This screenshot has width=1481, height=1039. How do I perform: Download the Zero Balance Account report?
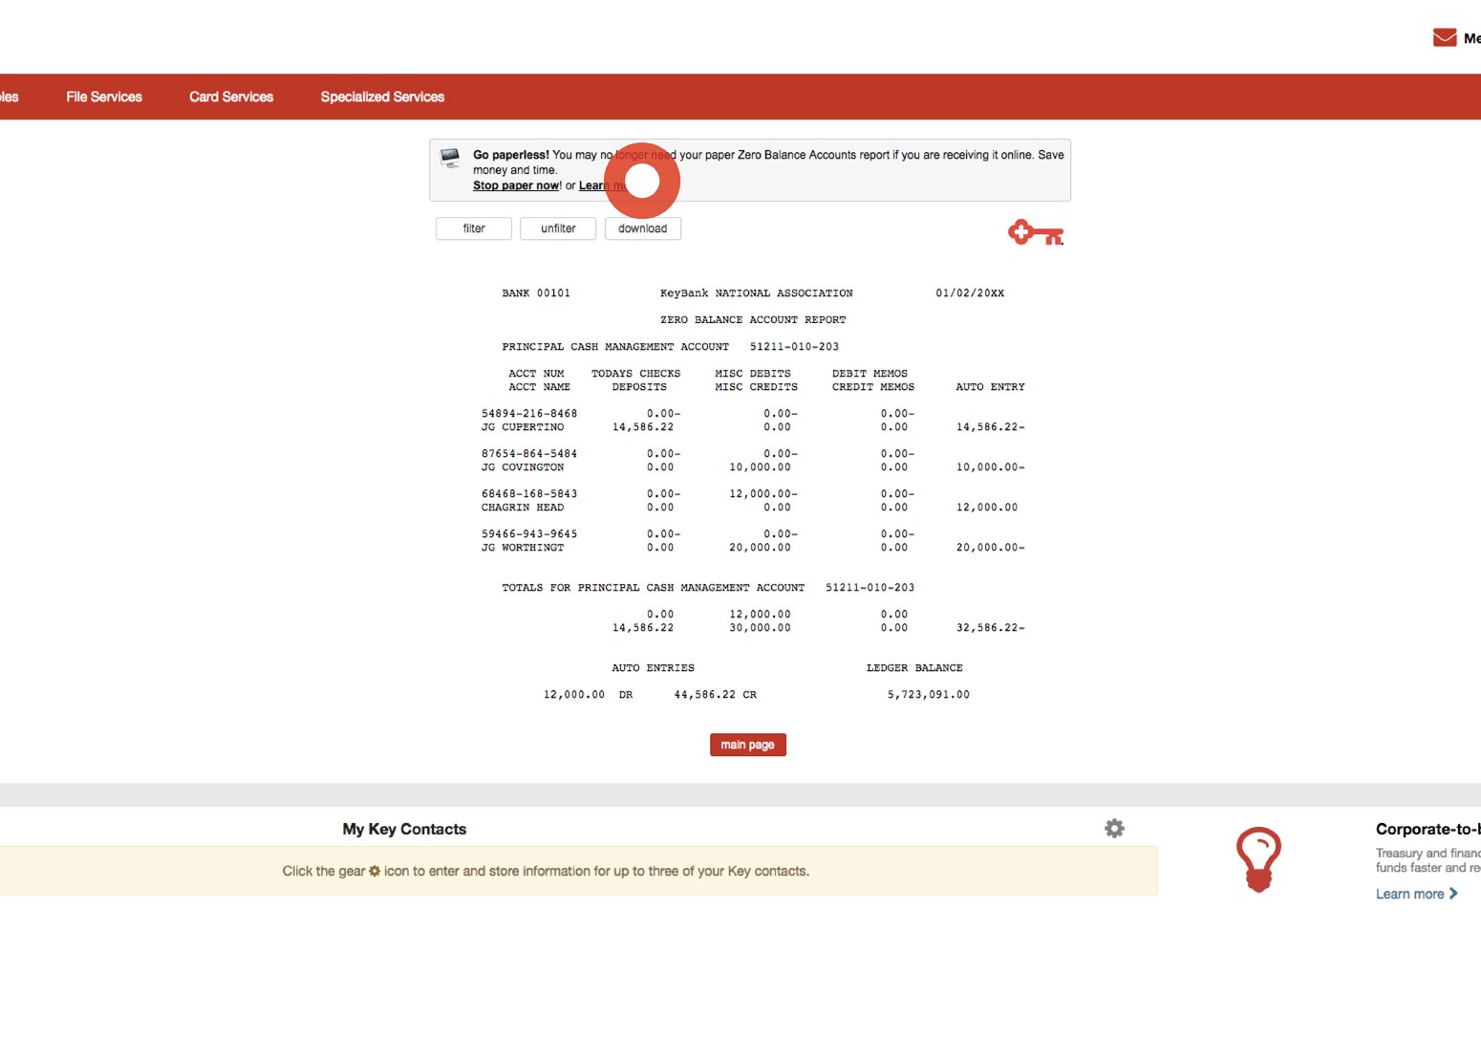point(642,228)
